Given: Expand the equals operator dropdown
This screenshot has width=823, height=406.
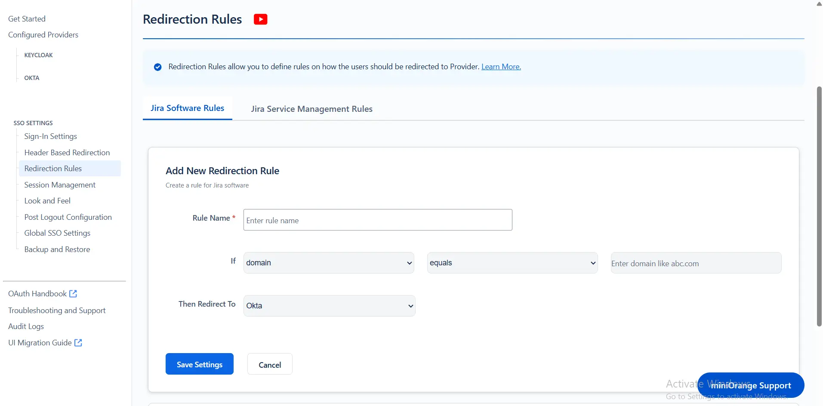Looking at the screenshot, I should pyautogui.click(x=512, y=263).
